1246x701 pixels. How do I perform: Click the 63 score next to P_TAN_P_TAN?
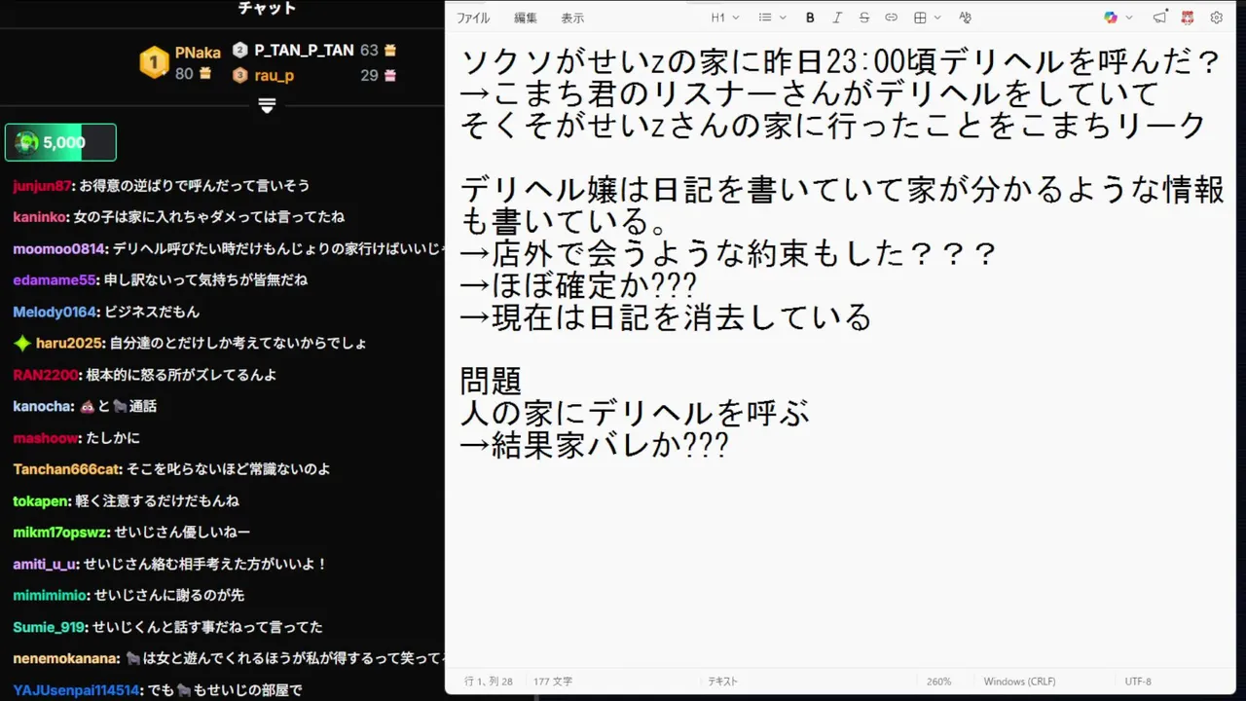(369, 50)
